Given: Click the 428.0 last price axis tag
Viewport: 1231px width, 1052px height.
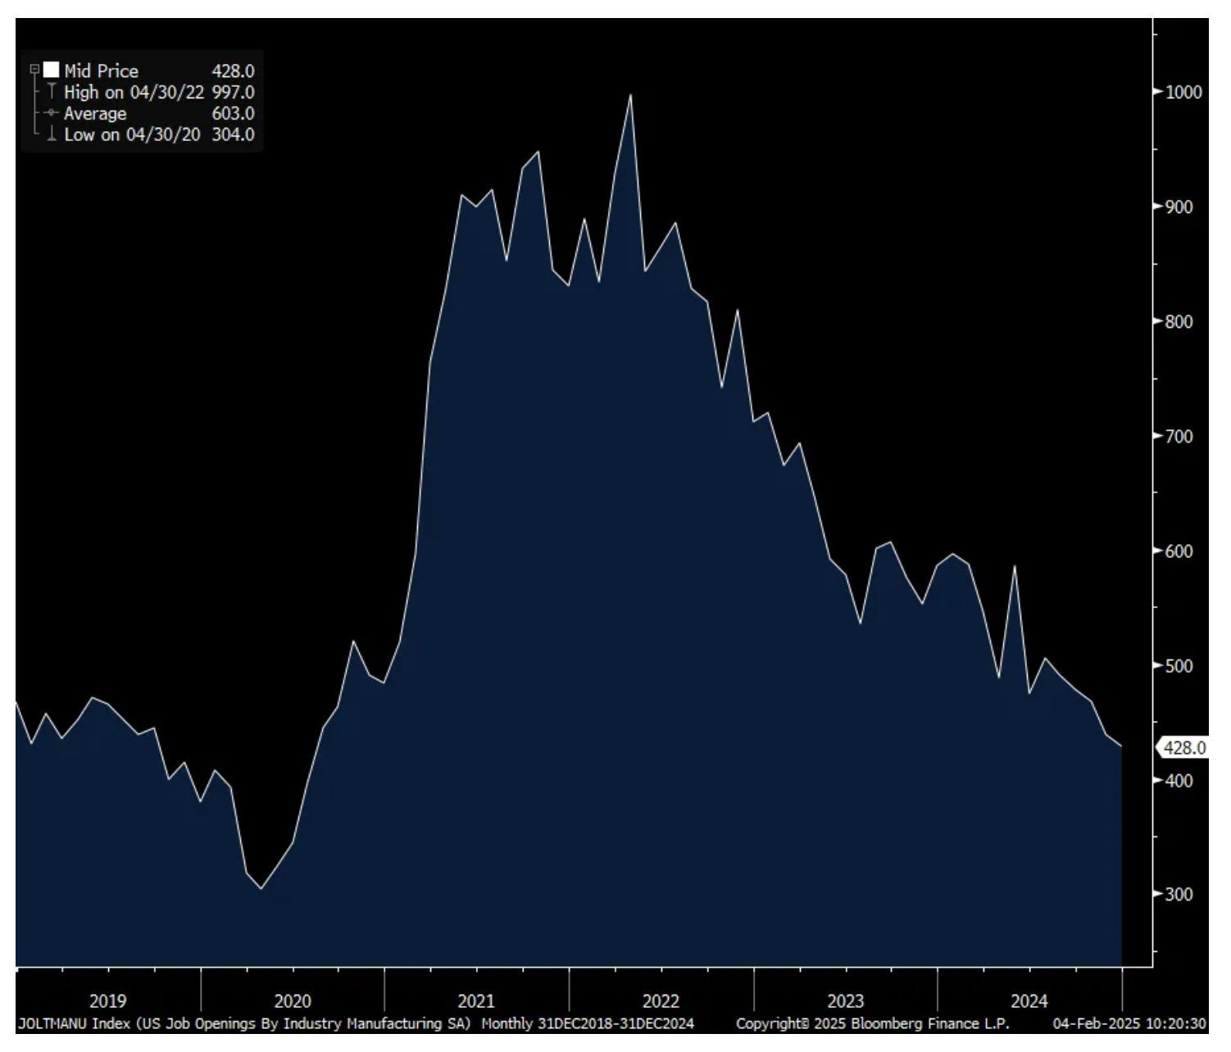Looking at the screenshot, I should [x=1183, y=747].
